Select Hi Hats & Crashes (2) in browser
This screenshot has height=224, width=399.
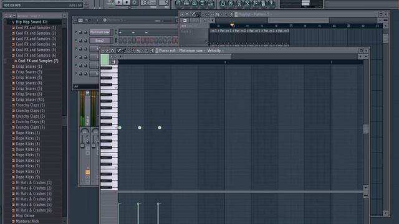pyautogui.click(x=34, y=188)
